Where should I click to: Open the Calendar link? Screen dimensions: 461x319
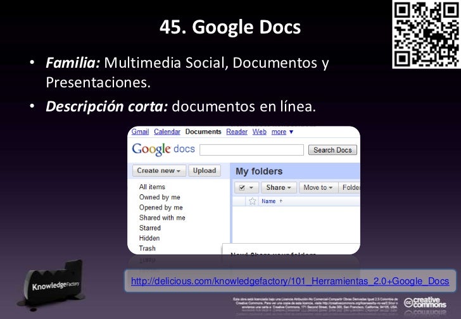(x=167, y=132)
